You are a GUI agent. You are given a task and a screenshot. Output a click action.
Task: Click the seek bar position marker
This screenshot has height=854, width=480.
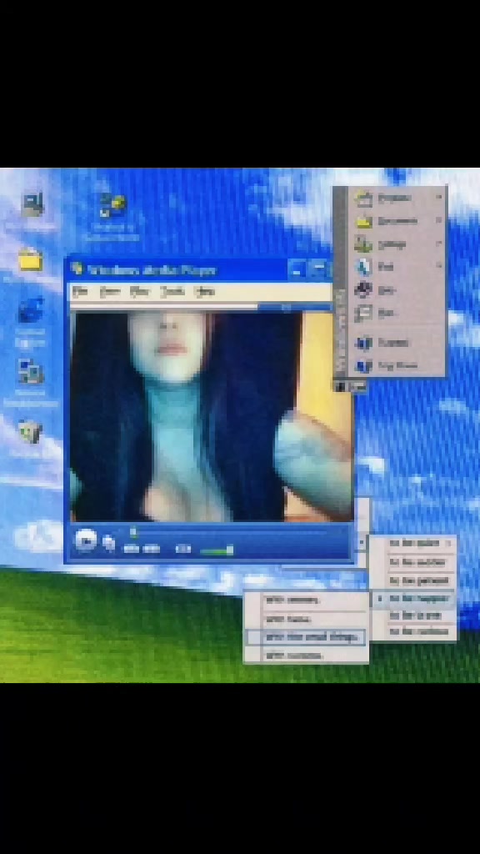[x=133, y=531]
